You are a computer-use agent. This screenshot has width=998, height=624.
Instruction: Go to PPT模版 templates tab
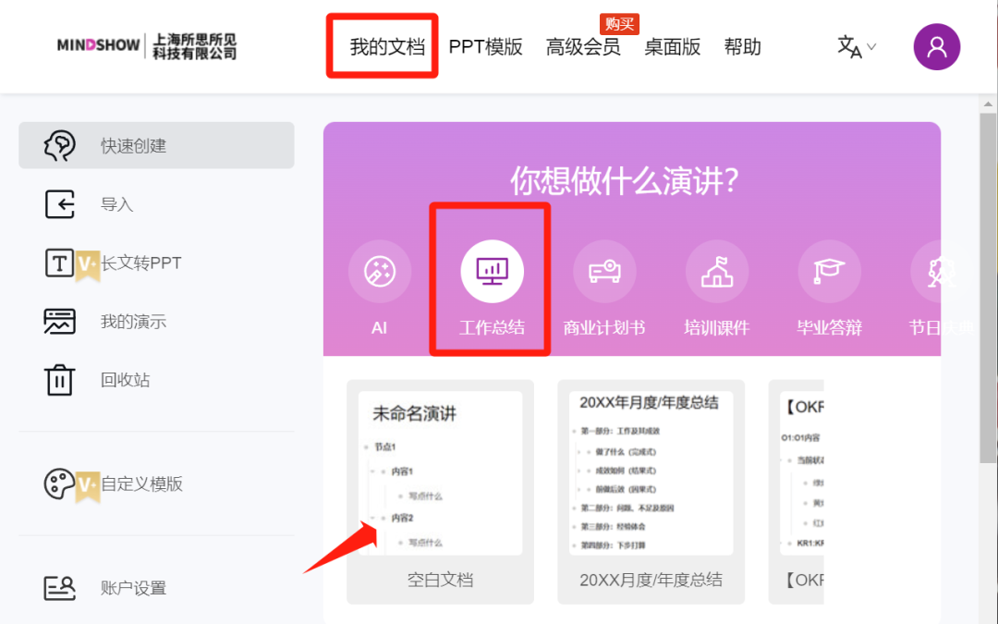point(485,46)
